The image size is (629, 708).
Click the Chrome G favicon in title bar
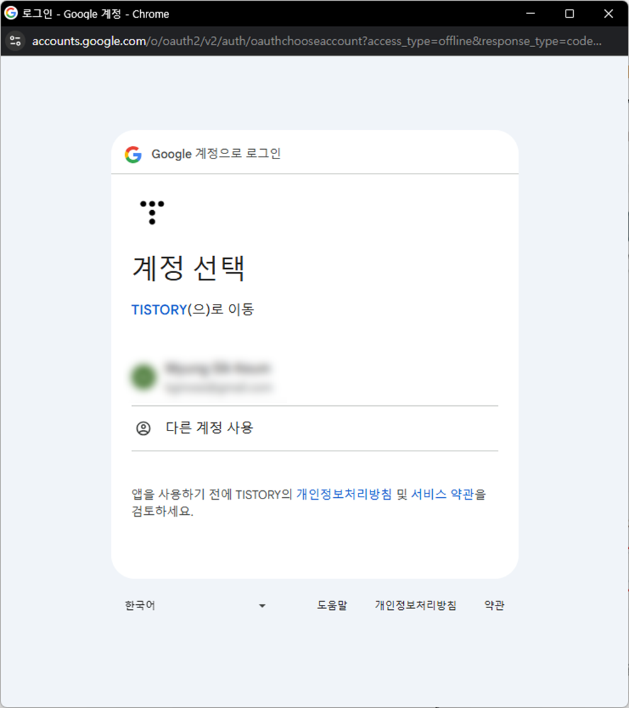click(11, 13)
